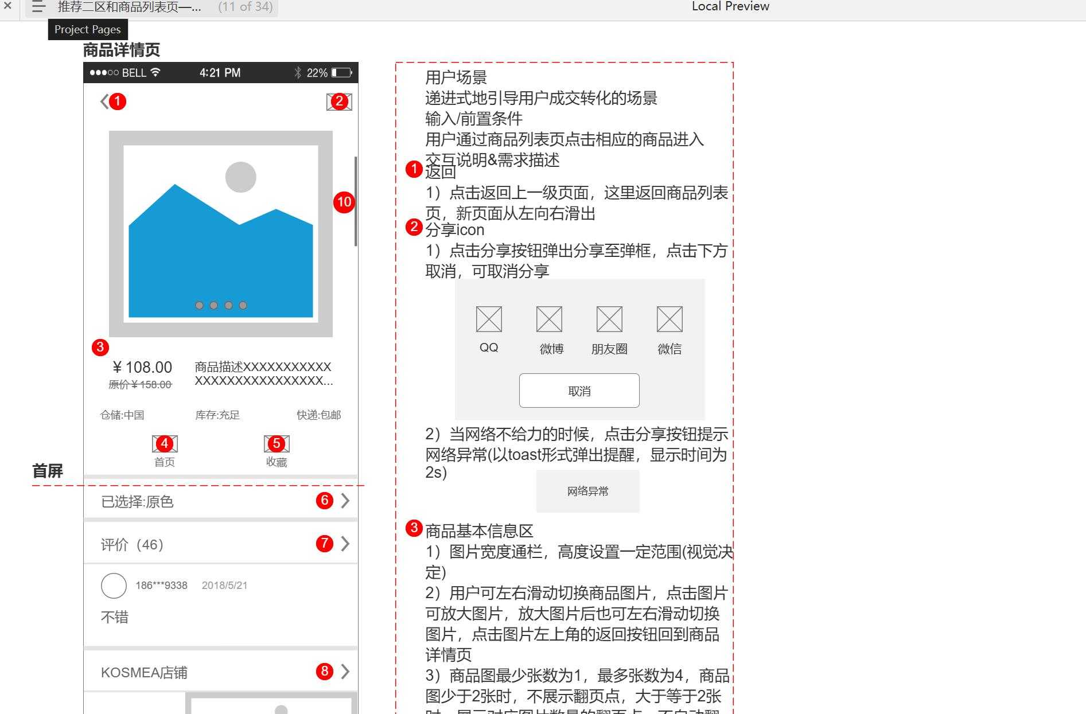The image size is (1086, 714).
Task: Click the 网络异常 toast box
Action: [587, 491]
